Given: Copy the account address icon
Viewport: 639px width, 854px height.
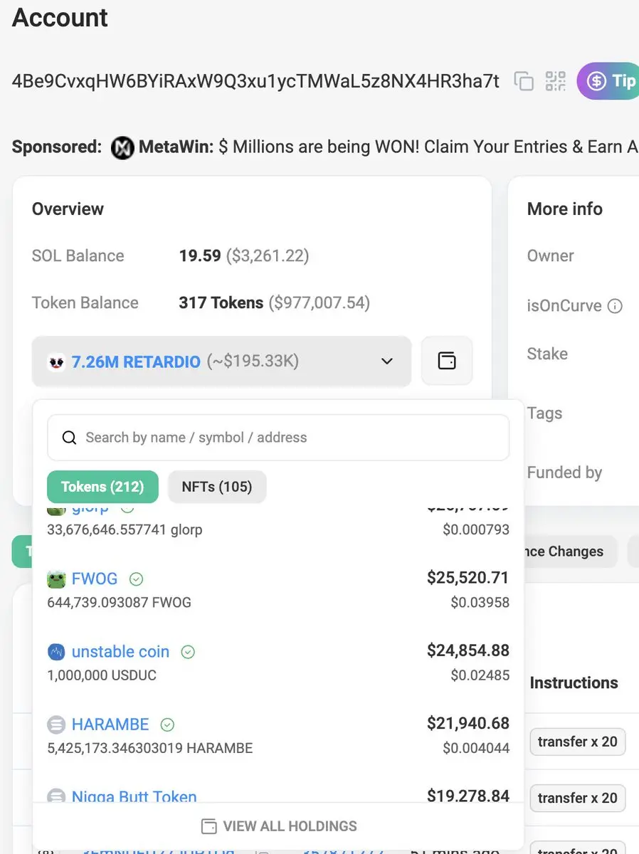Looking at the screenshot, I should tap(524, 81).
